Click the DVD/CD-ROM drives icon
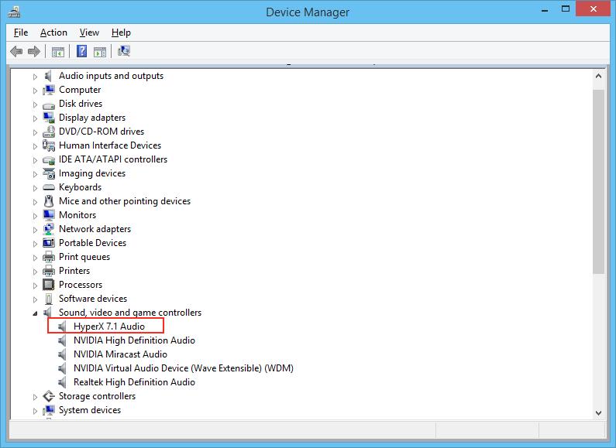Image resolution: width=616 pixels, height=448 pixels. (49, 132)
